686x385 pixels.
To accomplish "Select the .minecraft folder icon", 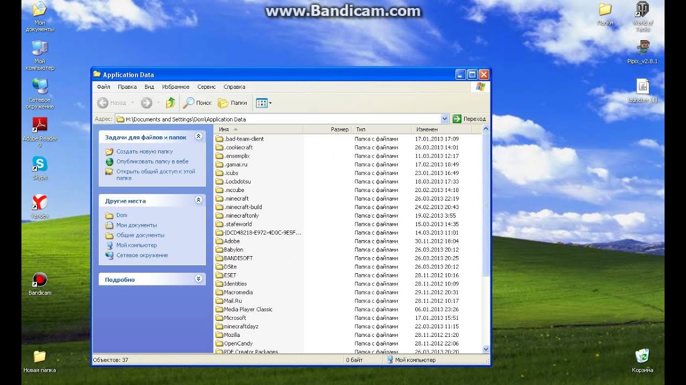I will point(219,199).
